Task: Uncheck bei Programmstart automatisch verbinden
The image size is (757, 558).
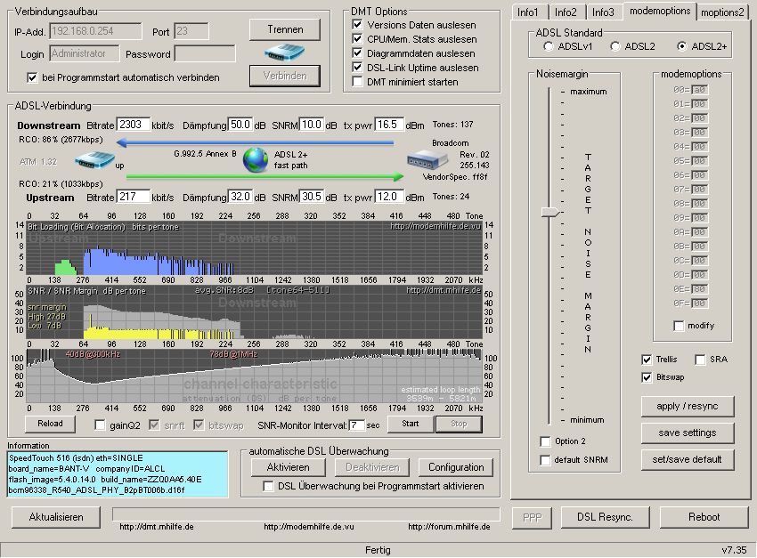Action: [32, 77]
